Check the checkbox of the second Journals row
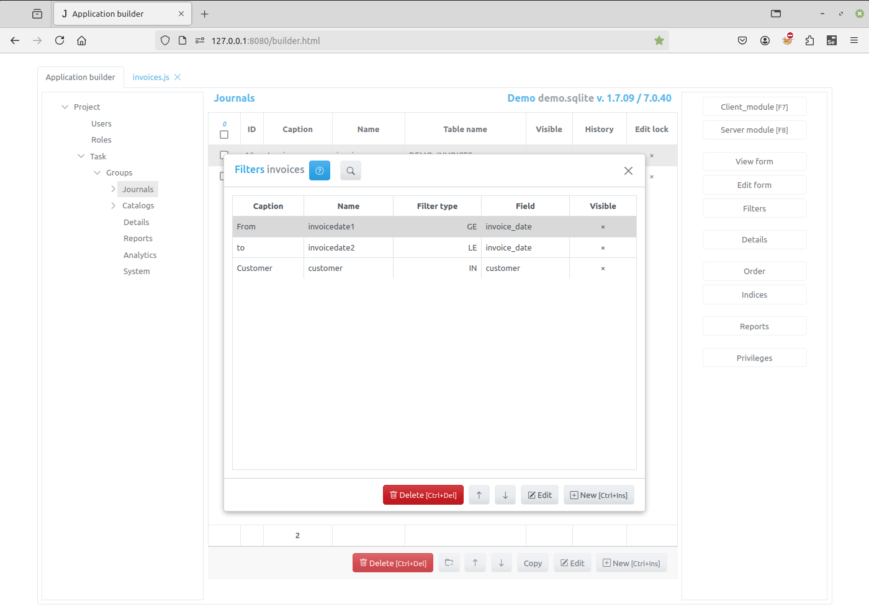This screenshot has width=869, height=612. (224, 176)
